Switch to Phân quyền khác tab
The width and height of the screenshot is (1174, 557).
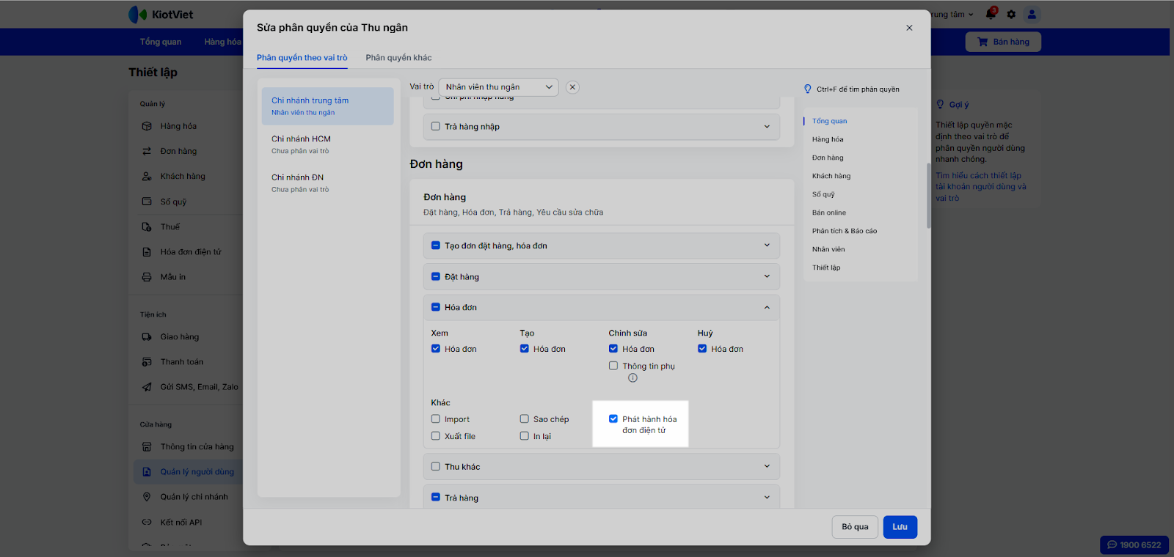[x=398, y=58]
